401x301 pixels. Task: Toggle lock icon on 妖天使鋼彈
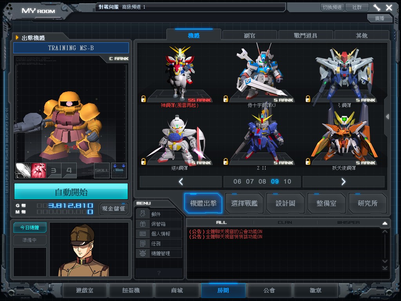pos(308,161)
